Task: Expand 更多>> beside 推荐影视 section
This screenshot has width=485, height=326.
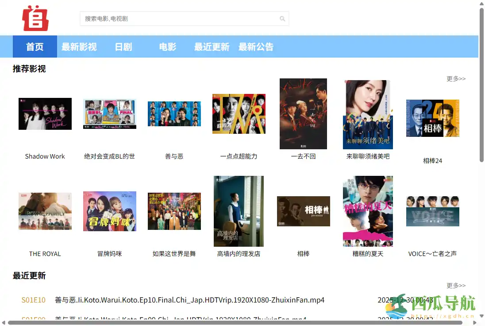Action: [456, 79]
